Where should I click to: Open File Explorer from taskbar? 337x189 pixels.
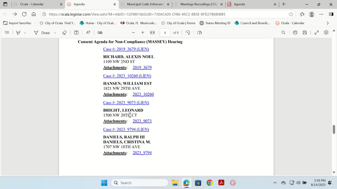pyautogui.click(x=175, y=183)
